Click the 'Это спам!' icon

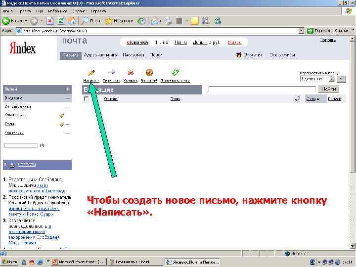tap(149, 72)
